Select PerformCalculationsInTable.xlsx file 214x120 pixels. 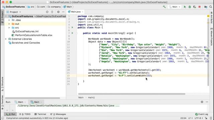[x=33, y=35]
